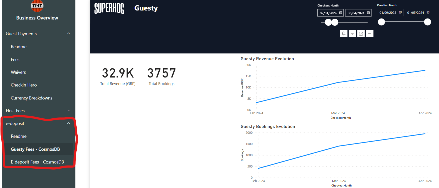
Task: Open calendar for Creation Month start date
Action: pos(400,12)
